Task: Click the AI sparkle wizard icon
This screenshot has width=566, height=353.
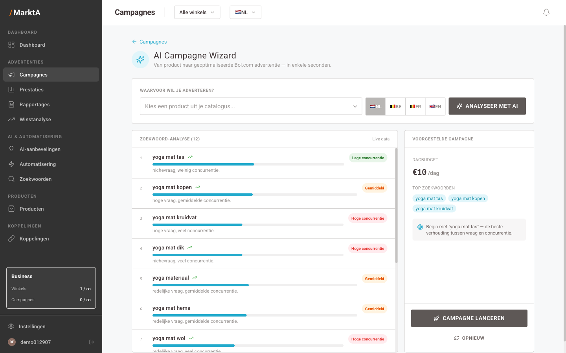Action: [x=140, y=60]
